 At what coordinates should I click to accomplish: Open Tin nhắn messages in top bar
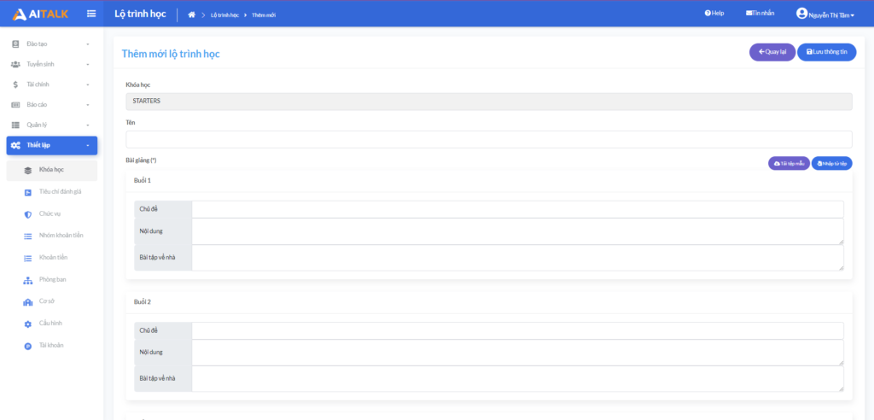click(760, 14)
